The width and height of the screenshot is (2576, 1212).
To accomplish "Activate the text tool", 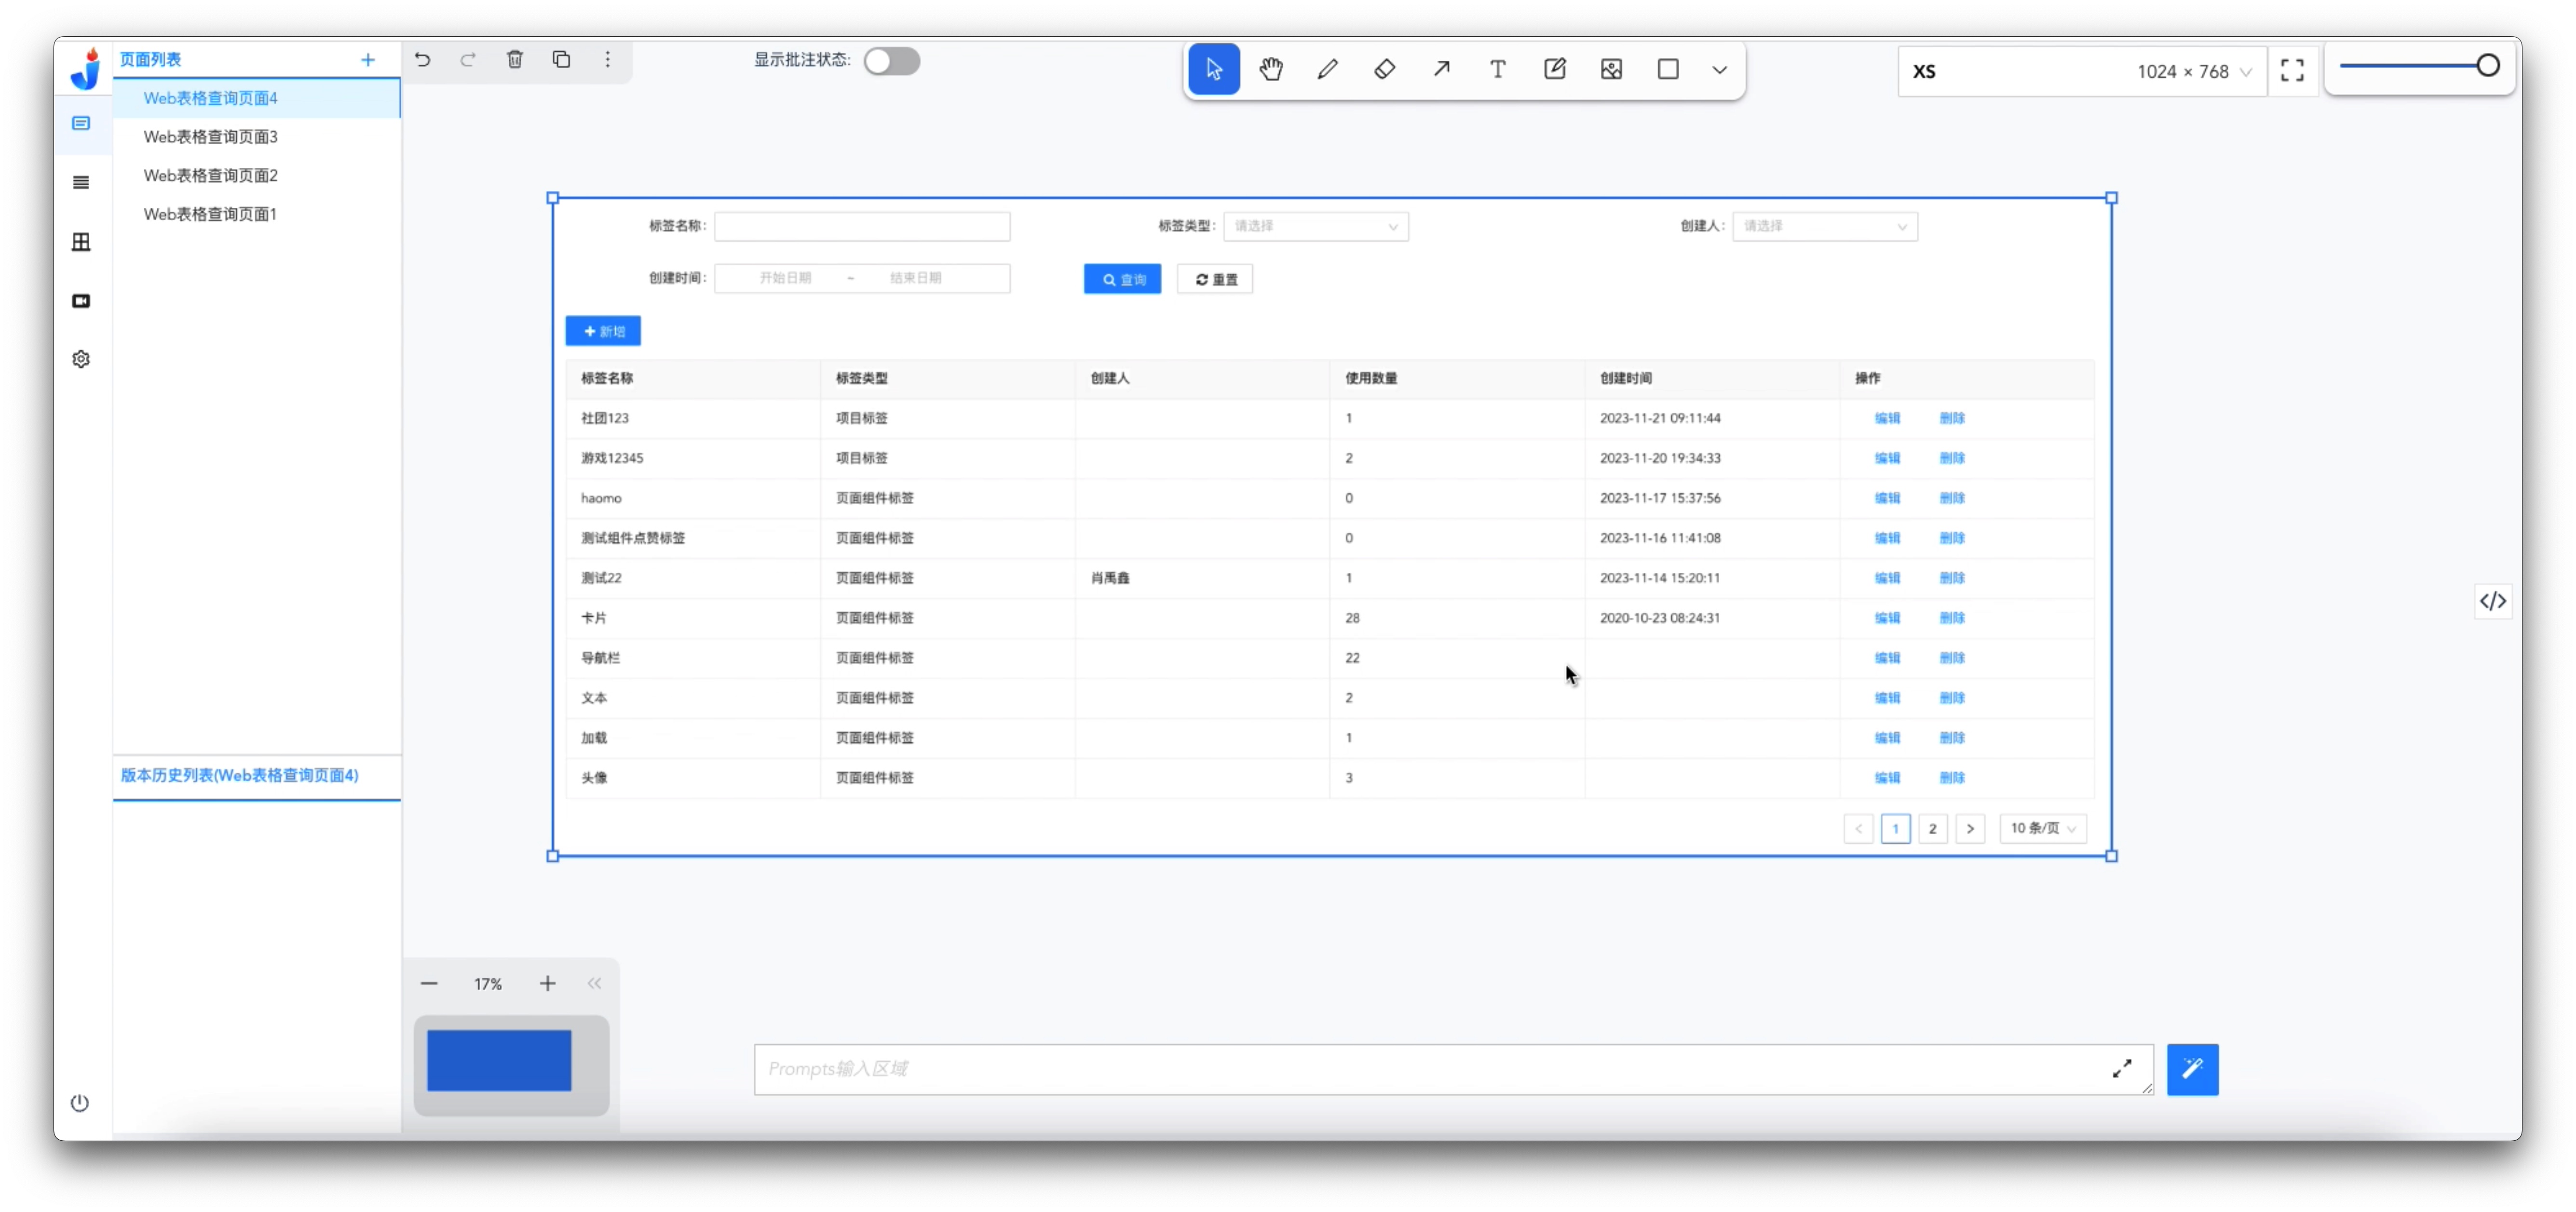I will pos(1497,69).
